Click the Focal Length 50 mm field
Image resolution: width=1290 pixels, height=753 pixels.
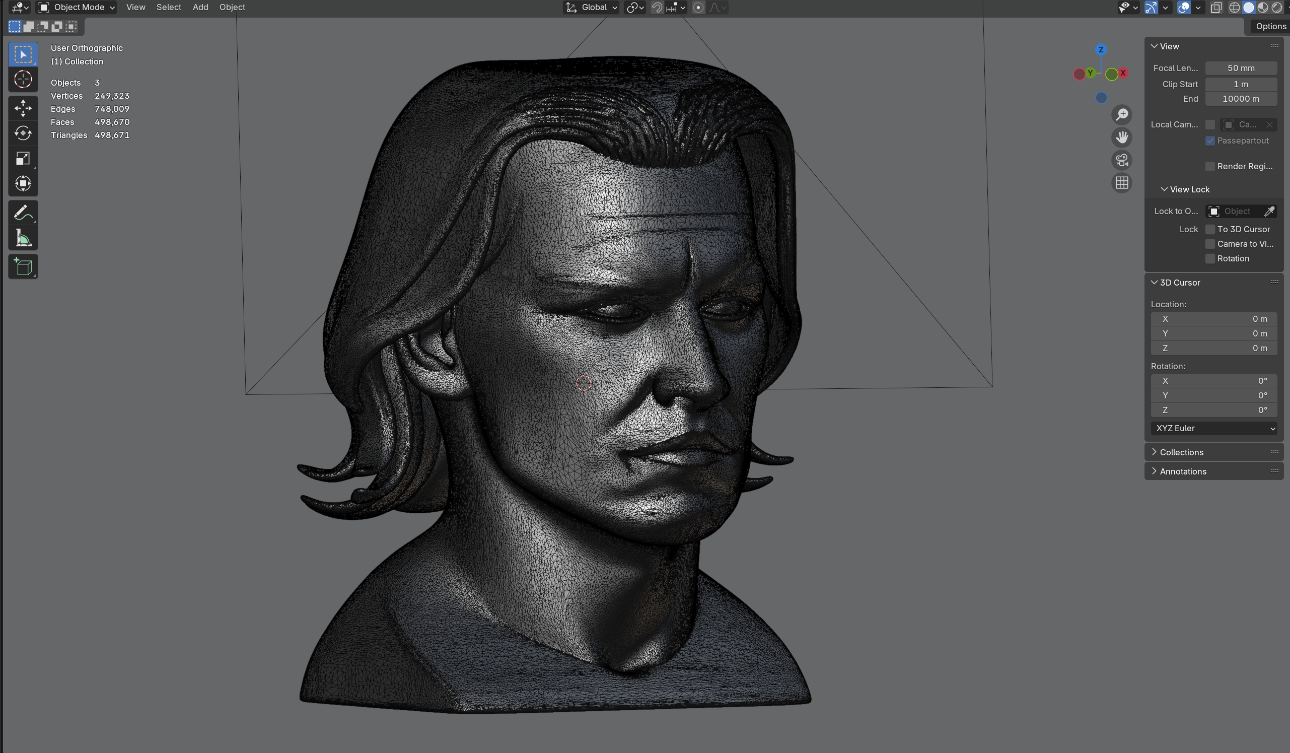point(1240,68)
